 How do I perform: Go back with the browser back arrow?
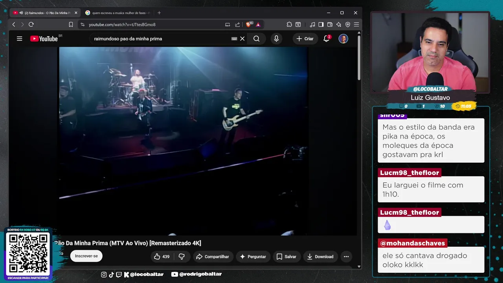[14, 24]
